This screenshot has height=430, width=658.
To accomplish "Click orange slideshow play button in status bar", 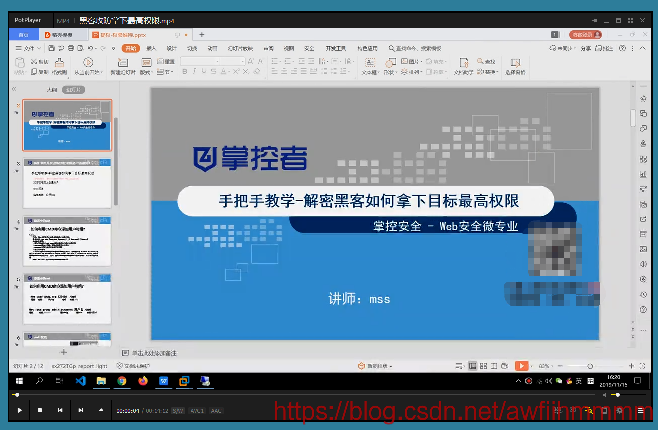I will click(x=522, y=366).
